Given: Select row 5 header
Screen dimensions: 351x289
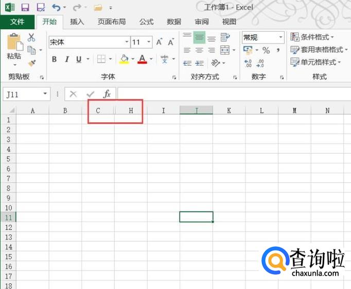Looking at the screenshot, I should tap(8, 159).
